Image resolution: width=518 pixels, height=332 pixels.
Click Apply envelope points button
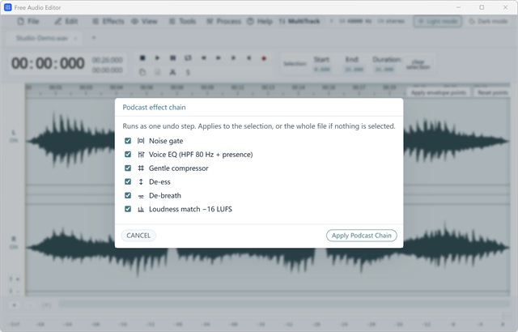pyautogui.click(x=439, y=92)
